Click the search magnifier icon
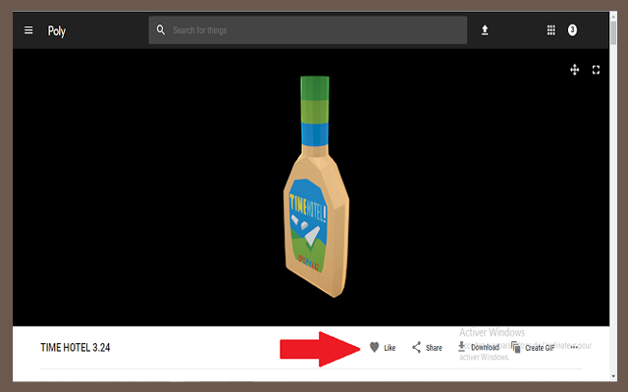The height and width of the screenshot is (392, 628). (x=160, y=30)
